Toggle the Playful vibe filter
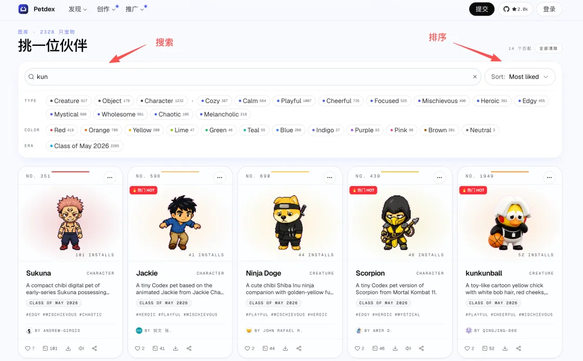Image resolution: width=583 pixels, height=361 pixels. tap(294, 101)
